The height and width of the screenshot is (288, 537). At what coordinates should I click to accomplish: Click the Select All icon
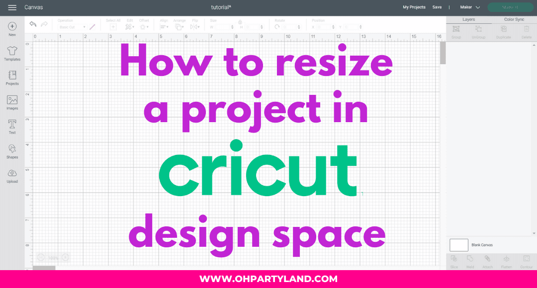pos(113,27)
